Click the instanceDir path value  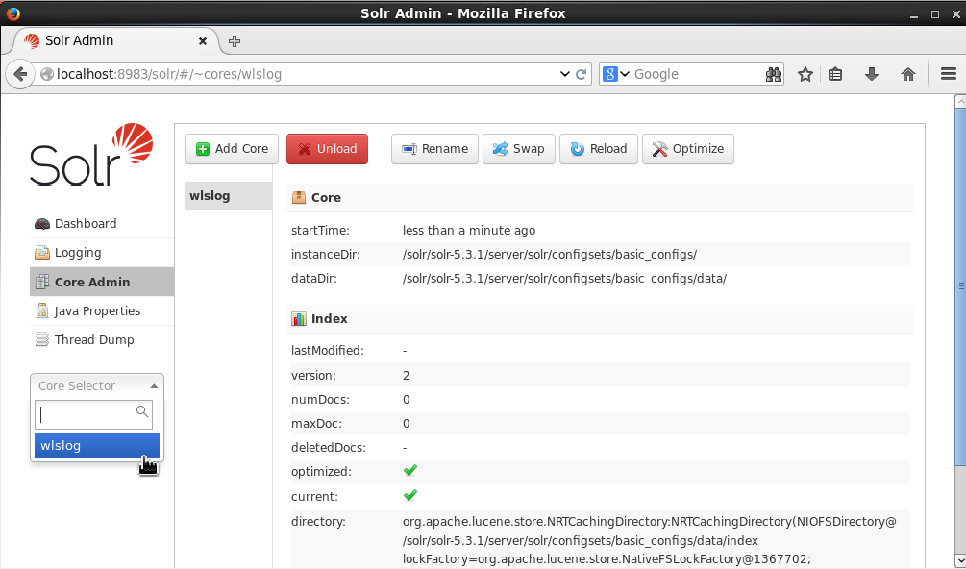click(x=550, y=255)
